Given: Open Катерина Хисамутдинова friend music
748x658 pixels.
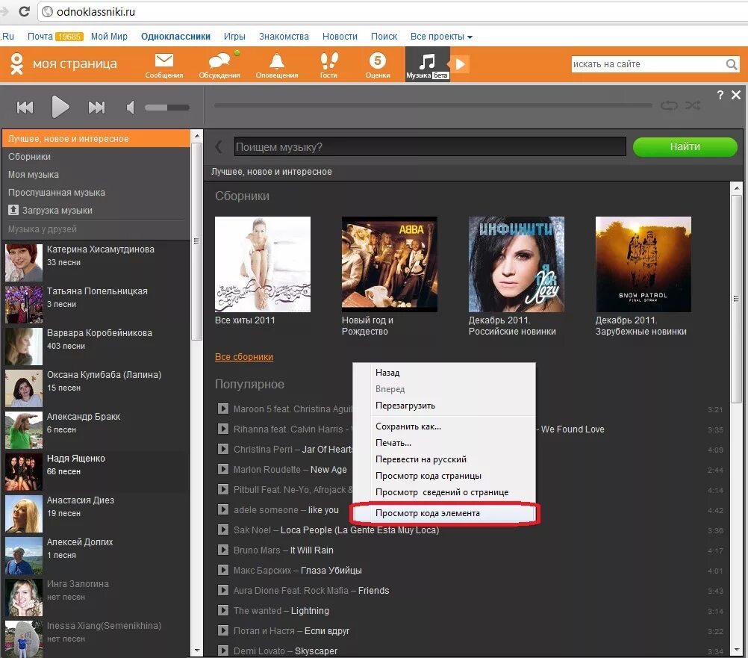Looking at the screenshot, I should (96, 261).
